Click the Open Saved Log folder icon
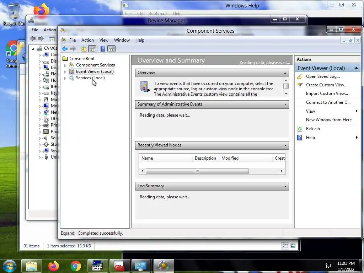 [300, 77]
